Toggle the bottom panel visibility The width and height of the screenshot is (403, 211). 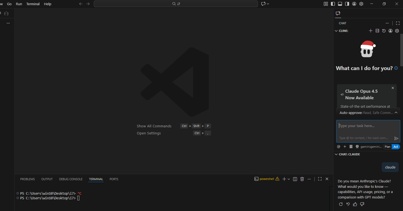tap(340, 4)
